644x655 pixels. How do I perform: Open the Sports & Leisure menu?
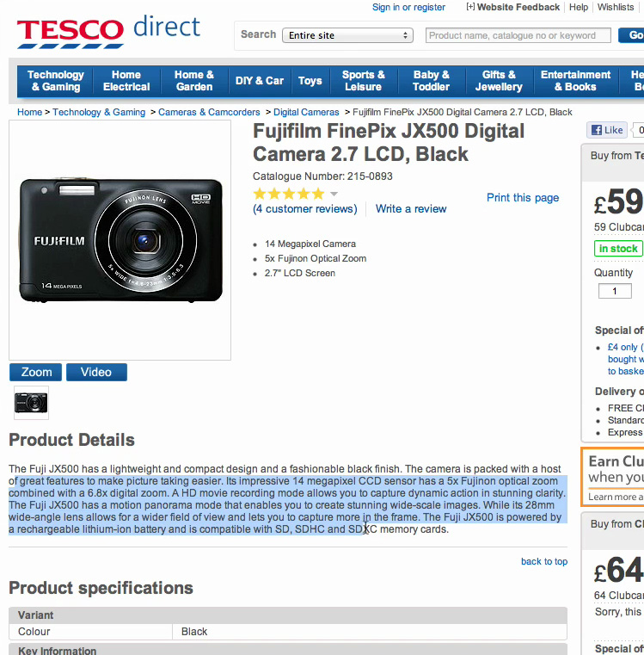[x=363, y=81]
